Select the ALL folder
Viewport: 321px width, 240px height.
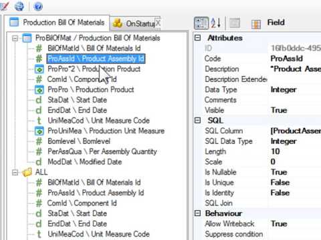click(41, 172)
